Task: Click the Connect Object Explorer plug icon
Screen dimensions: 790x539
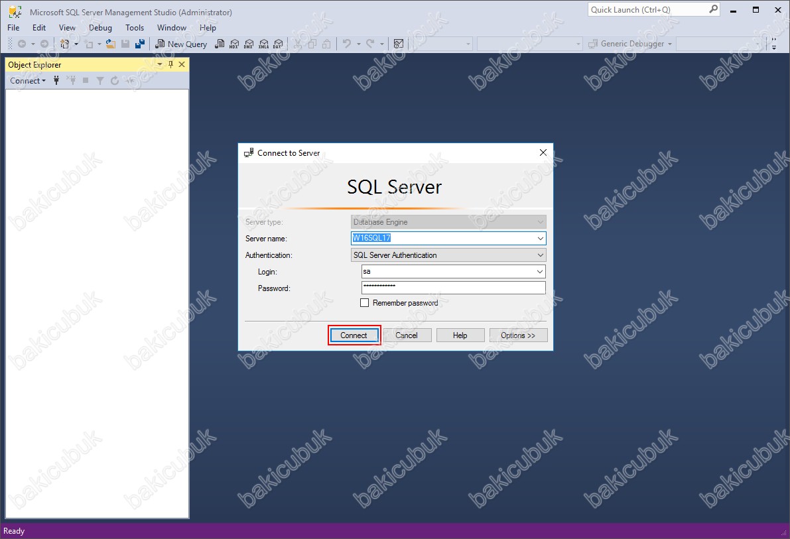Action: point(56,81)
